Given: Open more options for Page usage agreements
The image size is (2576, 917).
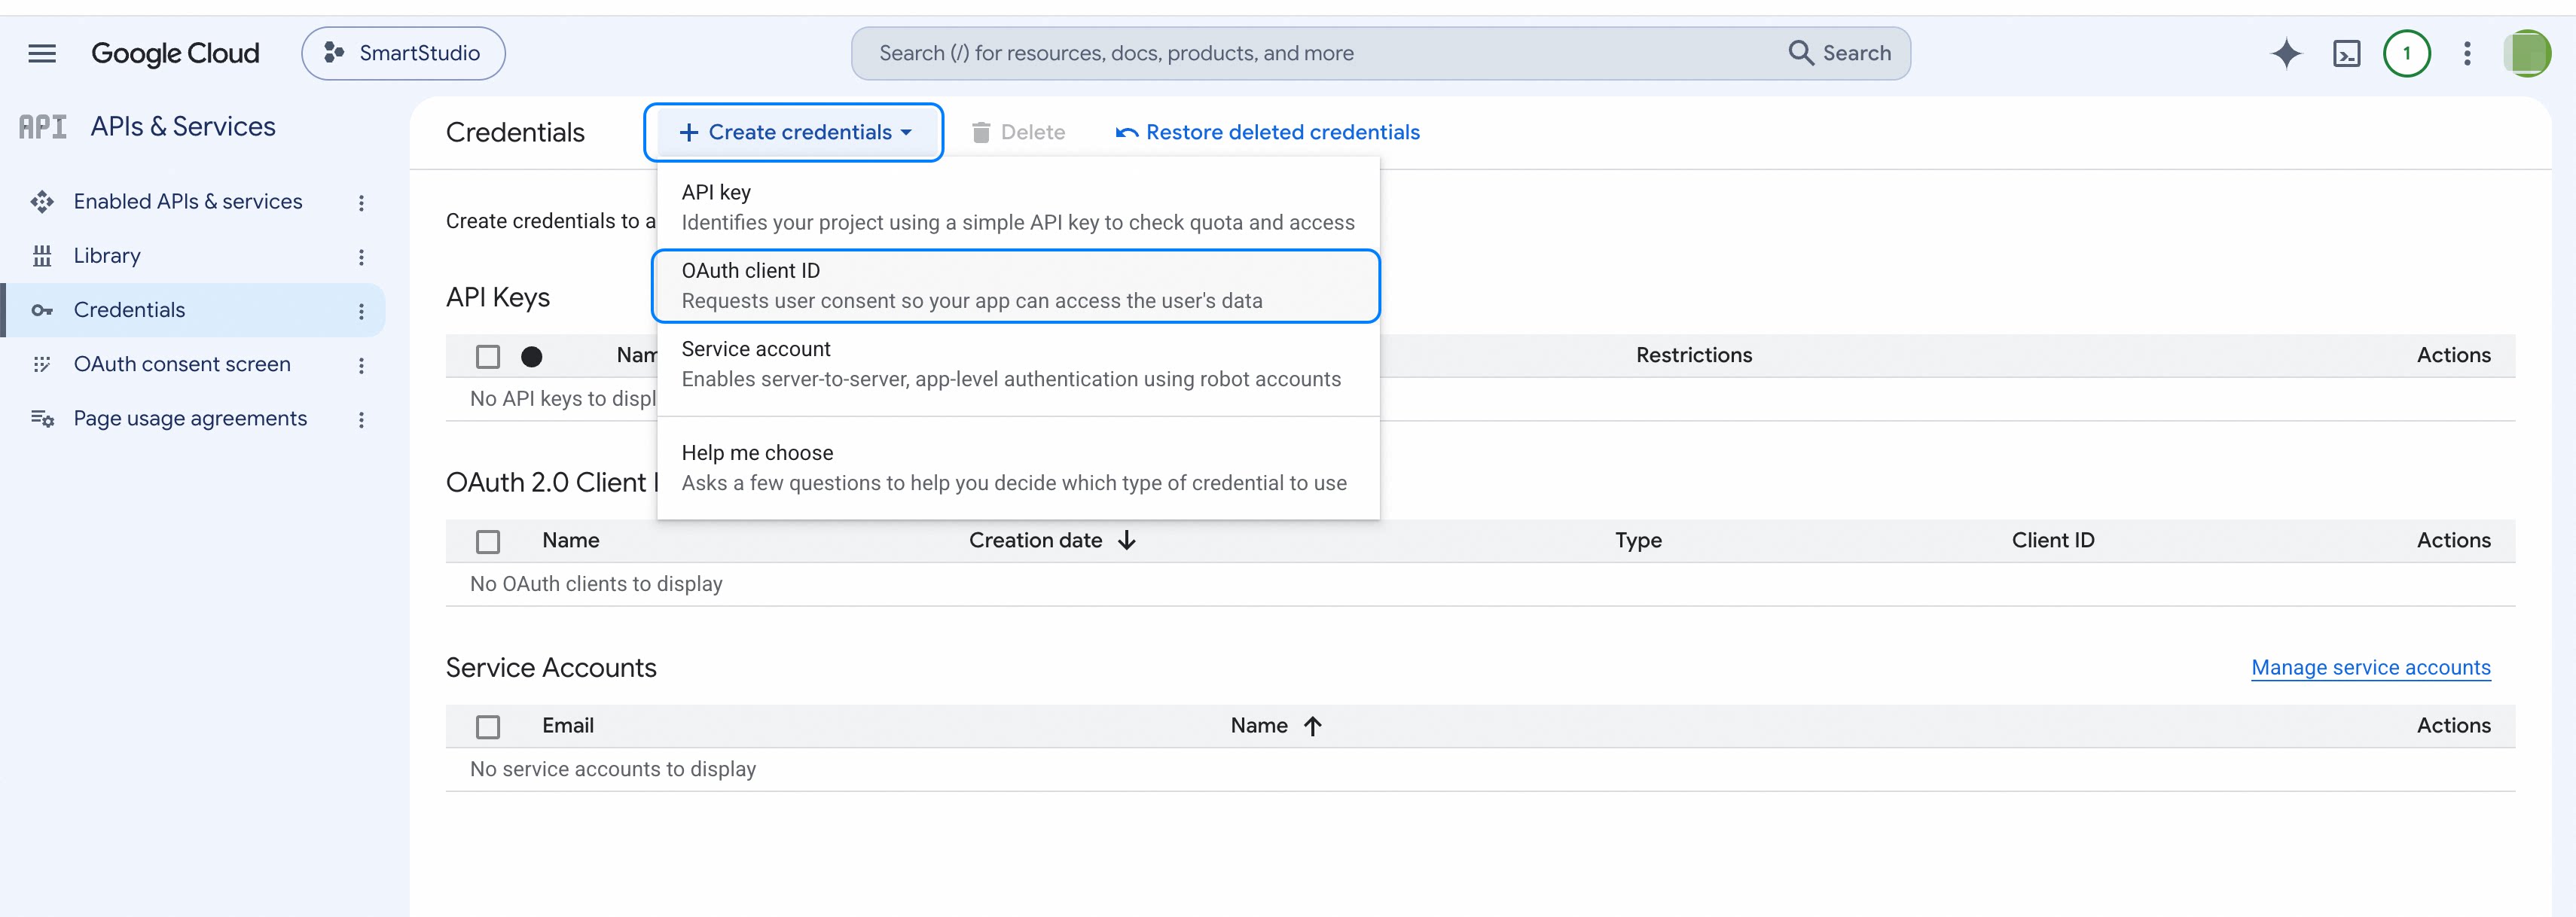Looking at the screenshot, I should coord(361,419).
